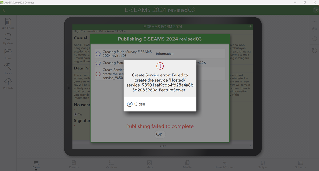Minimize the Survey123 Connect window
Viewport: 319px width, 171px height.
point(295,3)
